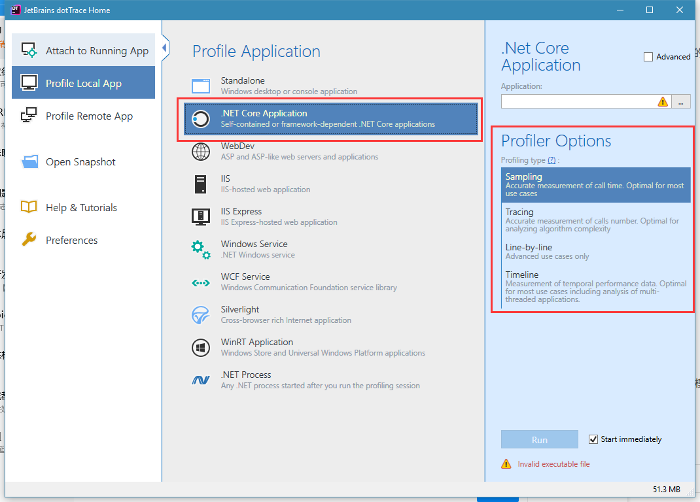Click the warning icon in Application field

(663, 102)
